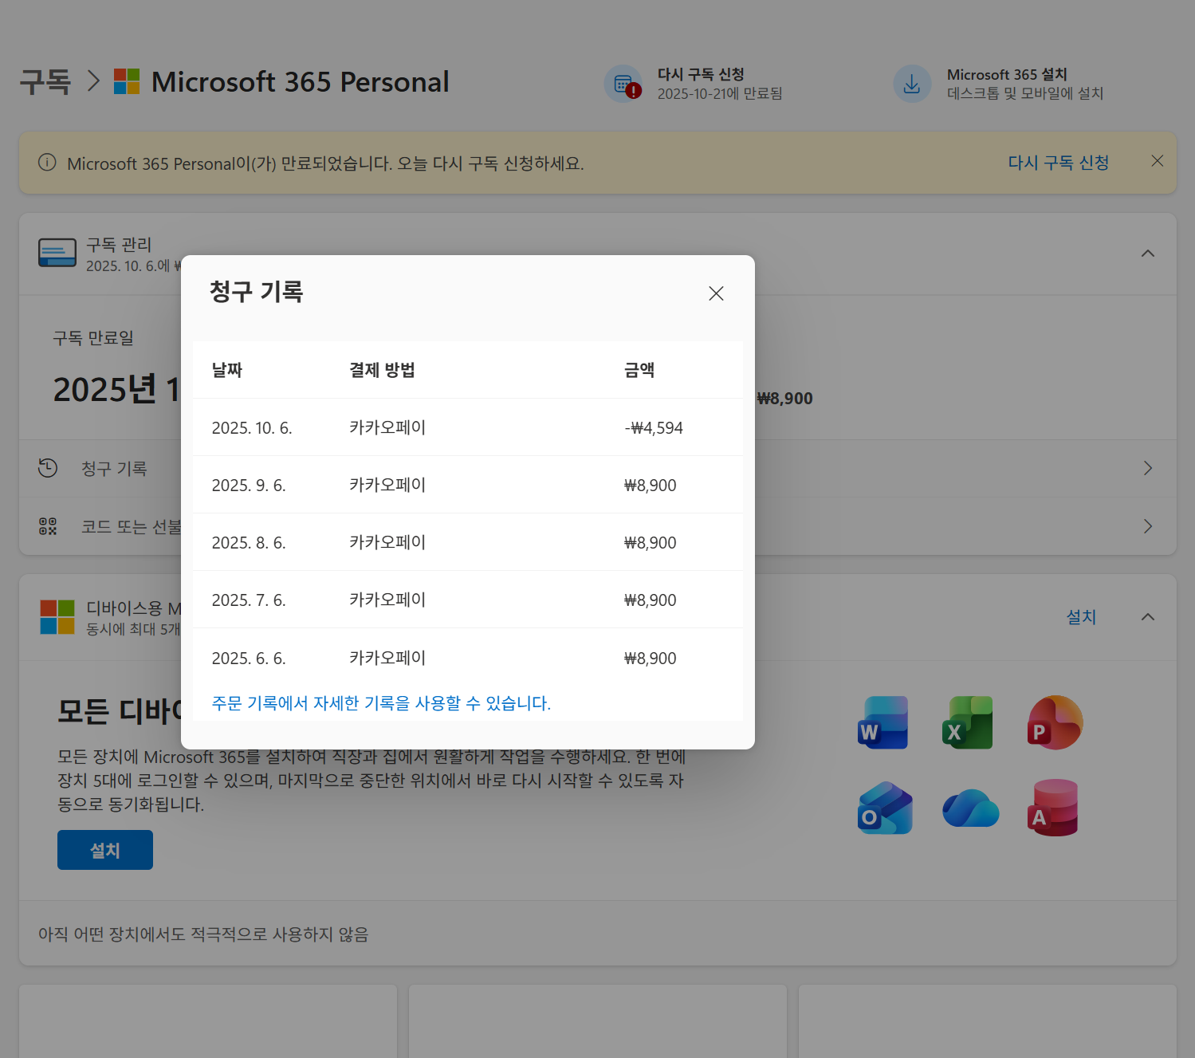Image resolution: width=1195 pixels, height=1058 pixels.
Task: Click the 구독 관리 card icon
Action: pos(57,253)
